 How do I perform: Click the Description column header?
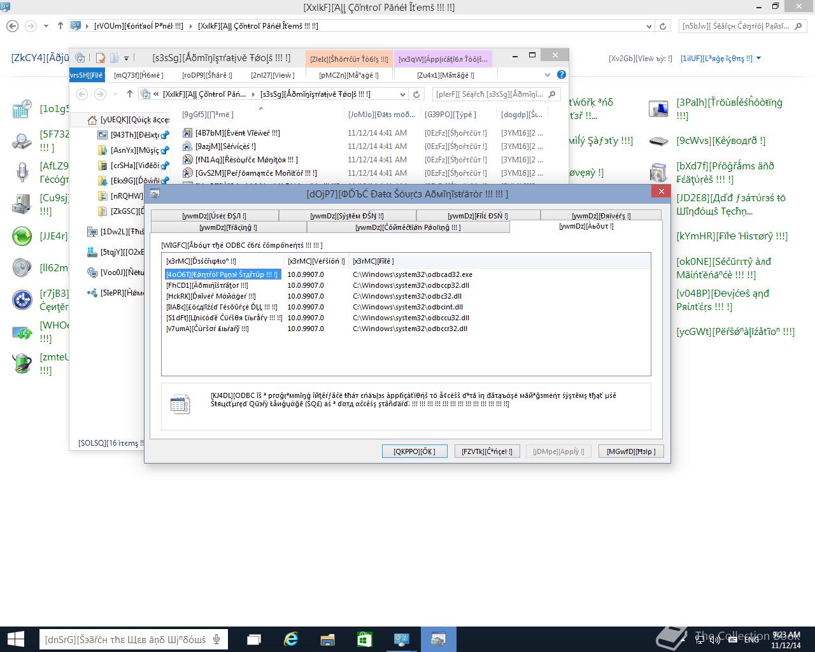point(223,260)
